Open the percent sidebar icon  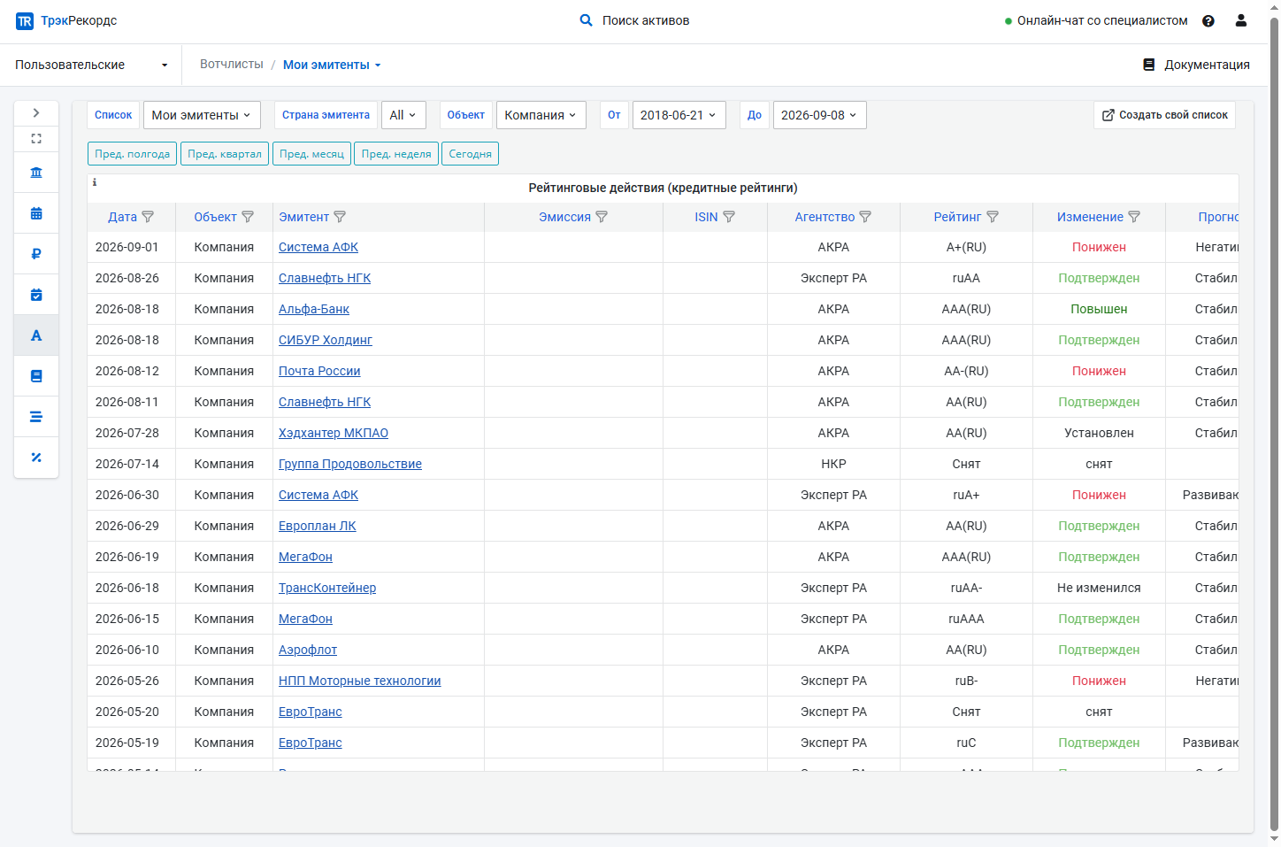pyautogui.click(x=36, y=458)
